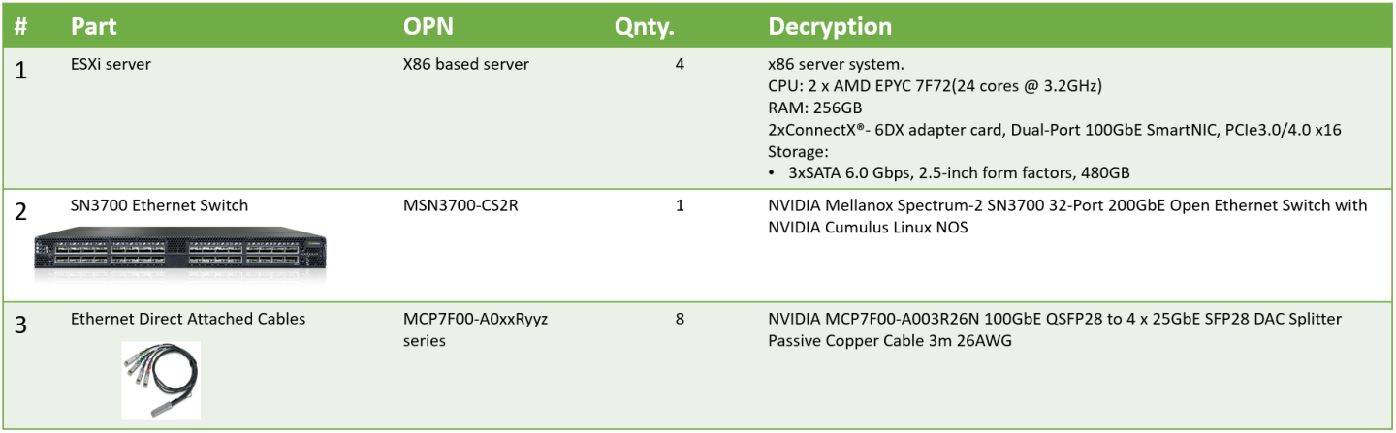Select the SN3700 Ethernet Switch part name
This screenshot has height=433, width=1396.
[x=159, y=205]
